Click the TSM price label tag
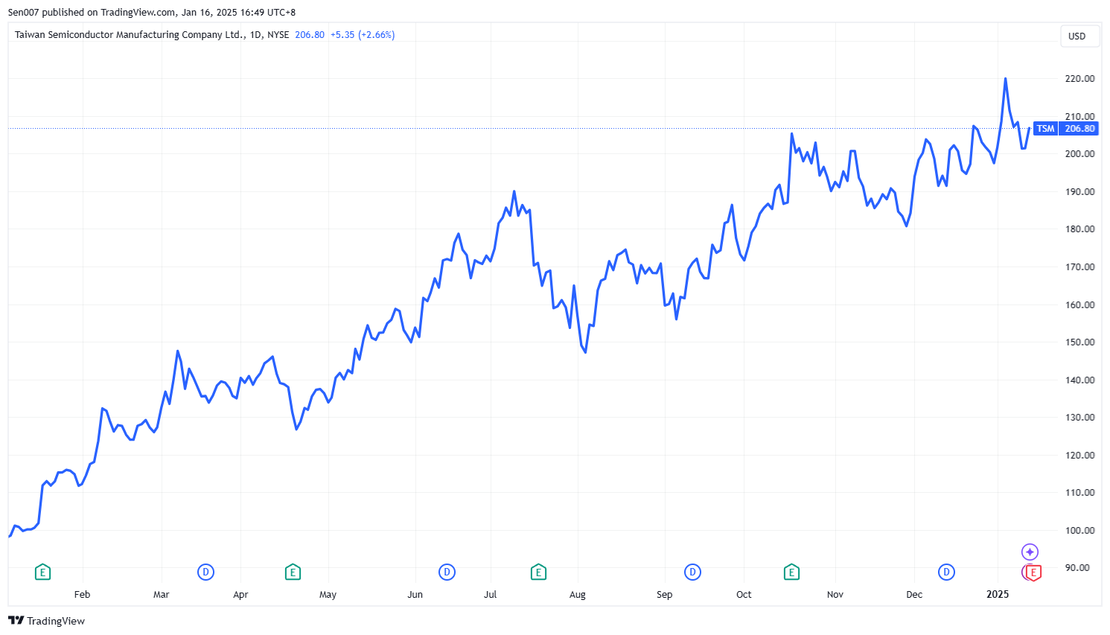The image size is (1110, 635). (x=1045, y=129)
